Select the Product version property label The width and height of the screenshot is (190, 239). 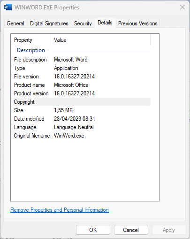tap(31, 93)
